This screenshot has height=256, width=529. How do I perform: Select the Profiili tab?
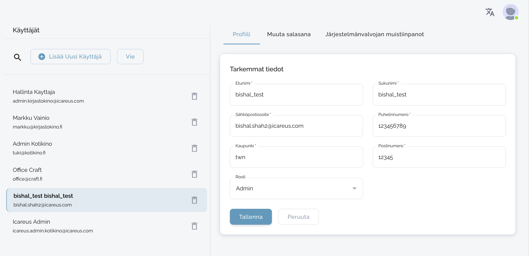click(241, 34)
